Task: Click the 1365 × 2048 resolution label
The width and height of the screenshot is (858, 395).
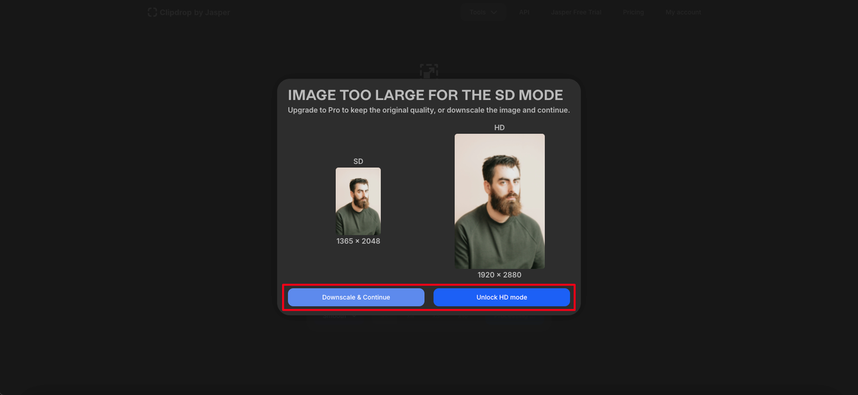Action: 358,241
